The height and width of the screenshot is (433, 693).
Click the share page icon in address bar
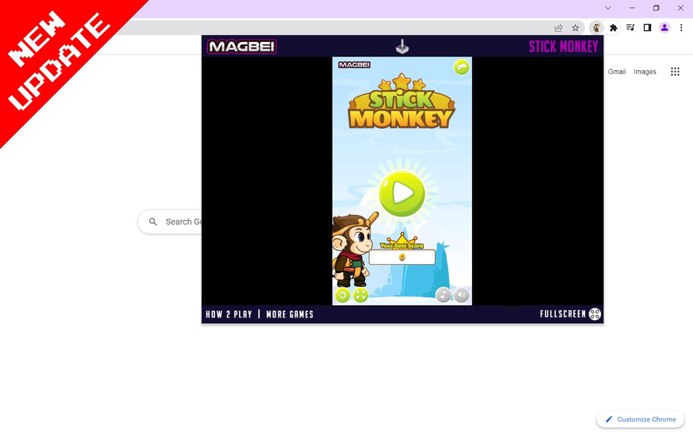tap(558, 28)
